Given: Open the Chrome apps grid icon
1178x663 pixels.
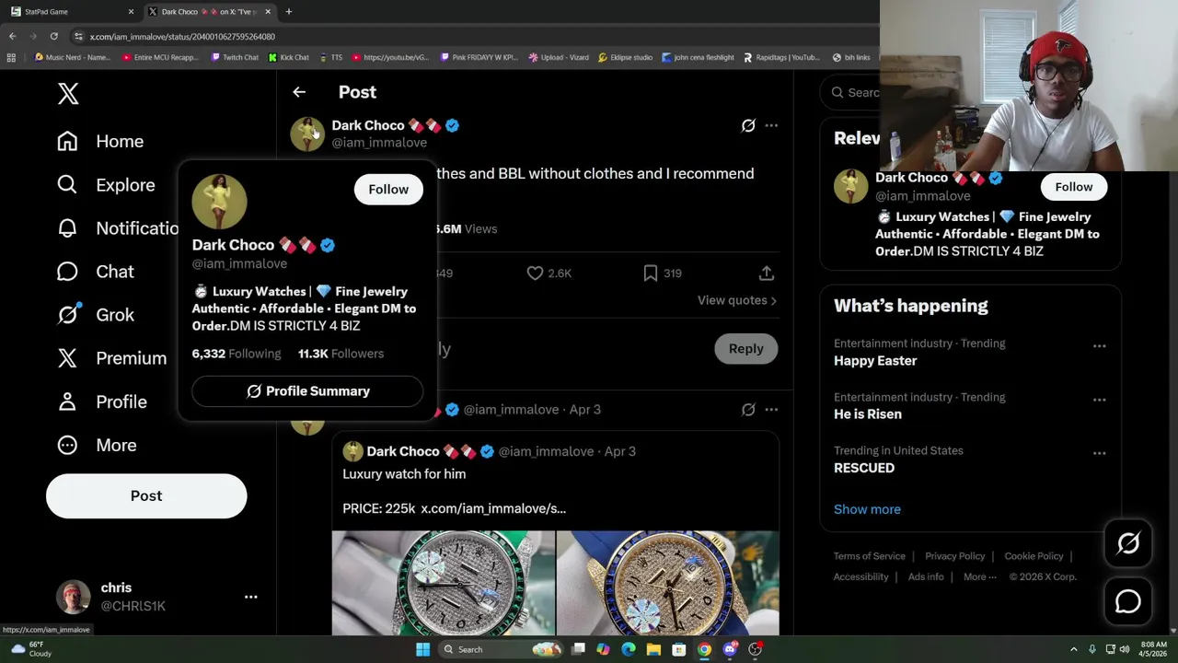Looking at the screenshot, I should [x=11, y=57].
